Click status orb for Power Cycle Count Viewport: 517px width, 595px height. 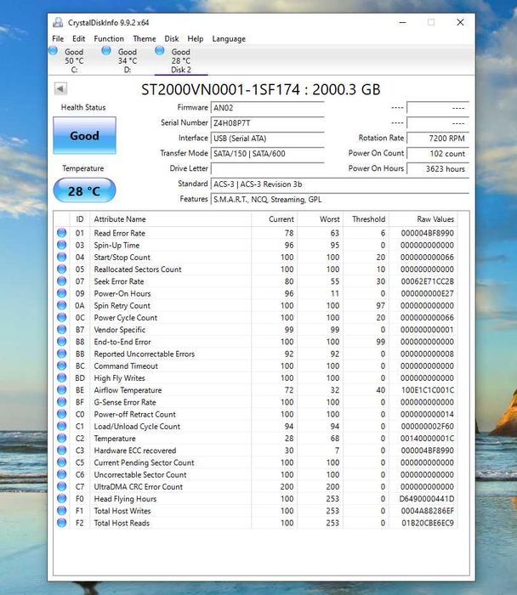point(61,317)
